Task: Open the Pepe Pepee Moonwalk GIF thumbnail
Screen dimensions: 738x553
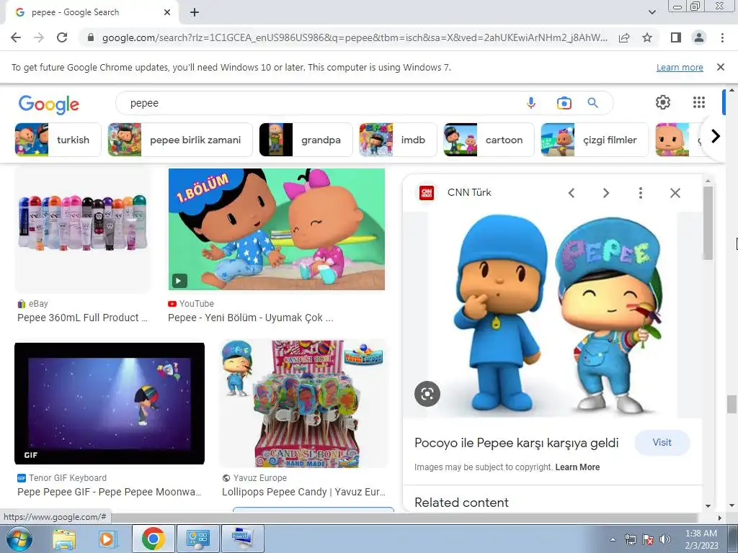Action: (x=110, y=403)
